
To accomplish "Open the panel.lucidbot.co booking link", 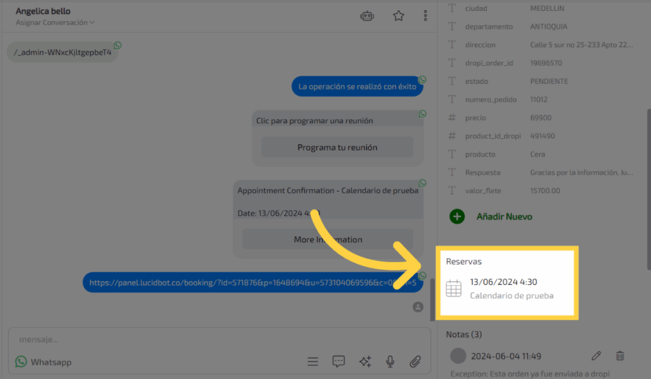I will 252,283.
